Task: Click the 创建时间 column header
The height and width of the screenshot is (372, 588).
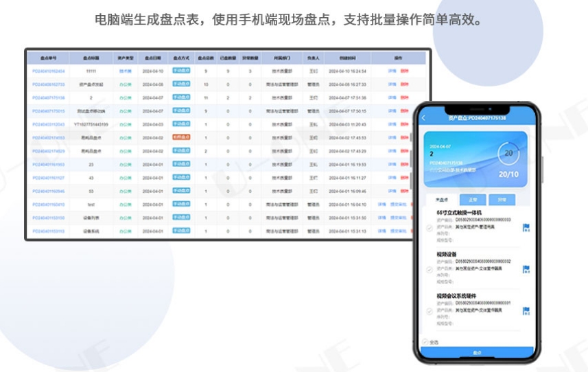Action: tap(347, 58)
